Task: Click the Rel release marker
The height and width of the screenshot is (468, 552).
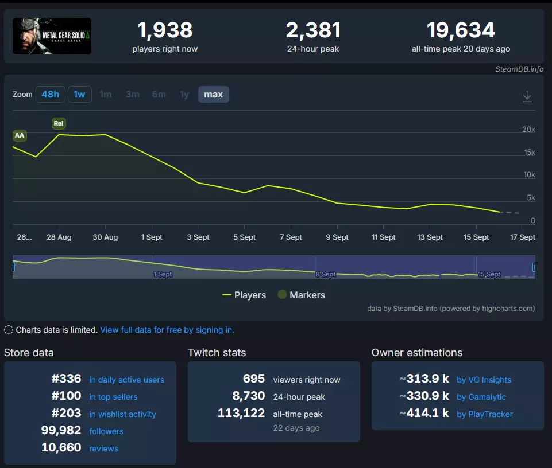Action: coord(59,123)
